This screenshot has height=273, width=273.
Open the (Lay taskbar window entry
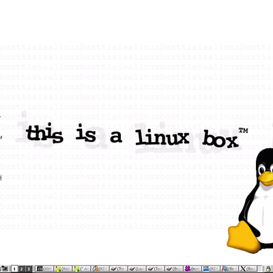(x=137, y=269)
